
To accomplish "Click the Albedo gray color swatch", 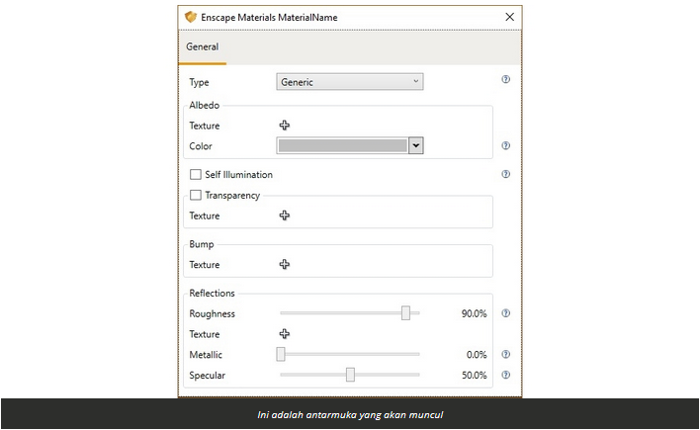I will pyautogui.click(x=342, y=146).
